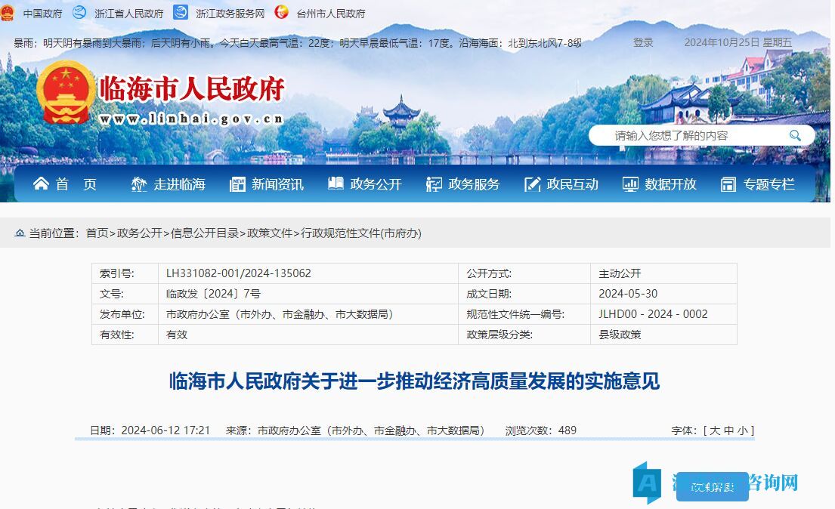Click the search magnifier icon
Screen dimensions: 835x509
point(795,135)
